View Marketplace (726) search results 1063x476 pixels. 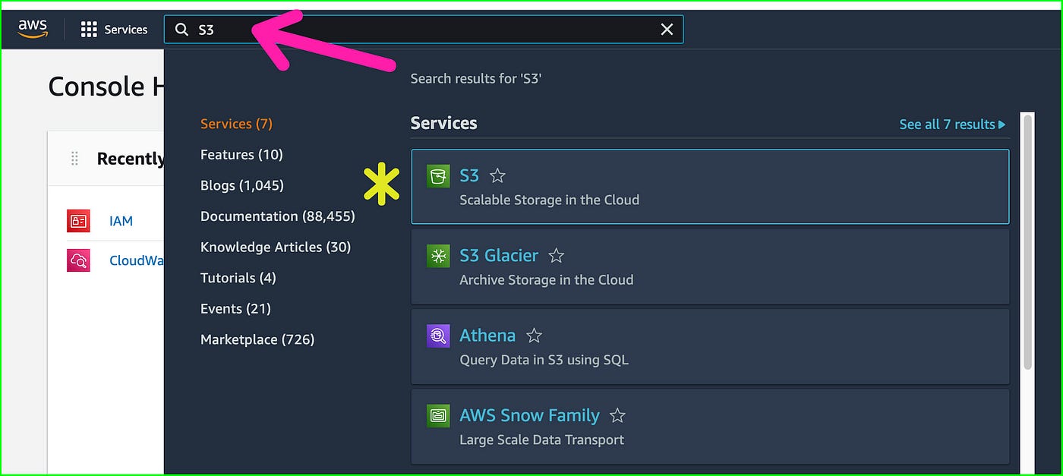pyautogui.click(x=257, y=339)
